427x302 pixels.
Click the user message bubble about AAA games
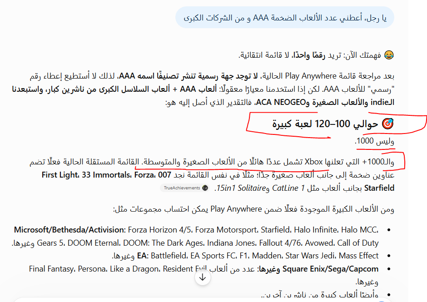tap(285, 18)
